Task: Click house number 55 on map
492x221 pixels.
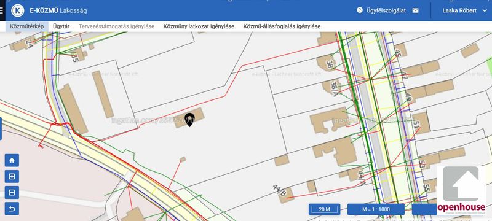Action: (x=426, y=187)
